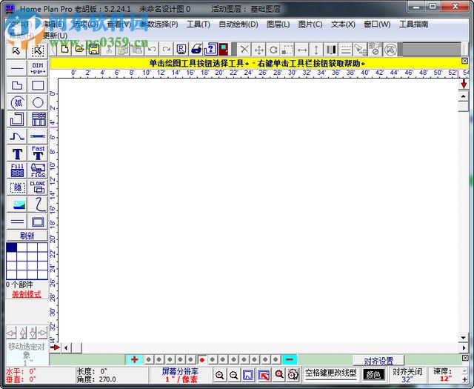The height and width of the screenshot is (389, 474).
Task: Select the CLONE tool
Action: coord(38,187)
